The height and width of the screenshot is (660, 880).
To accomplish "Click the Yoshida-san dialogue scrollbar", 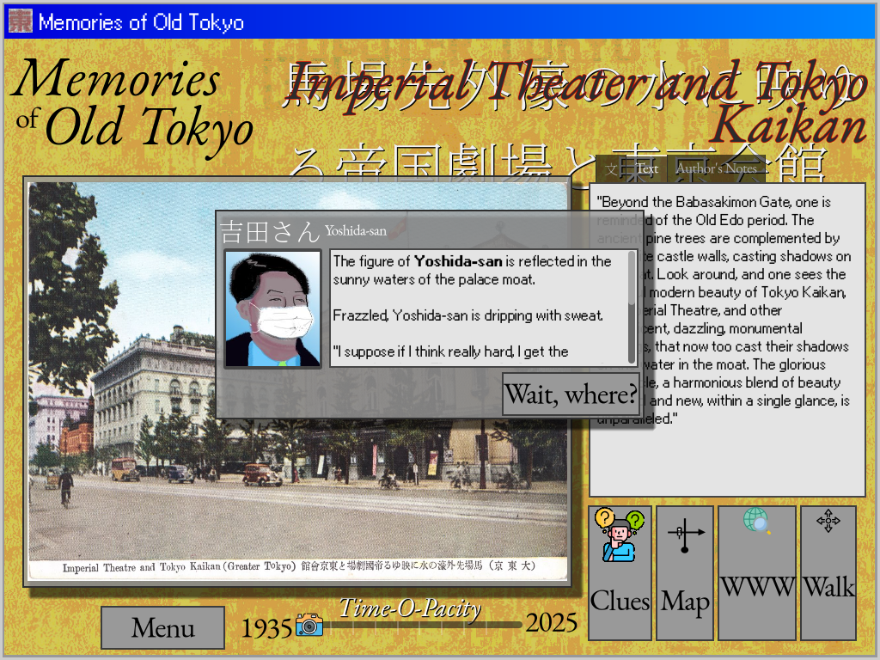I will 632,308.
